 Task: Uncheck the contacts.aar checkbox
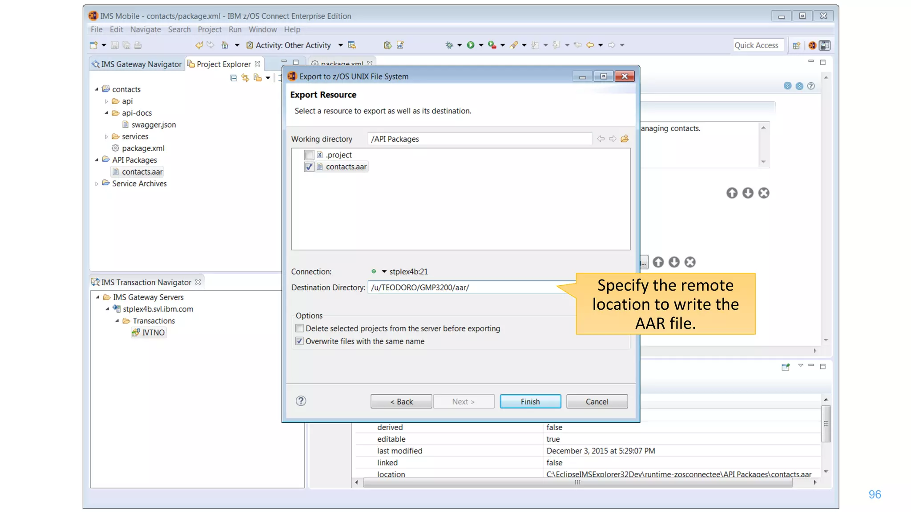309,167
